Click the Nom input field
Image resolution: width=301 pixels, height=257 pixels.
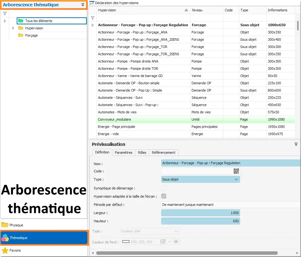point(231,163)
